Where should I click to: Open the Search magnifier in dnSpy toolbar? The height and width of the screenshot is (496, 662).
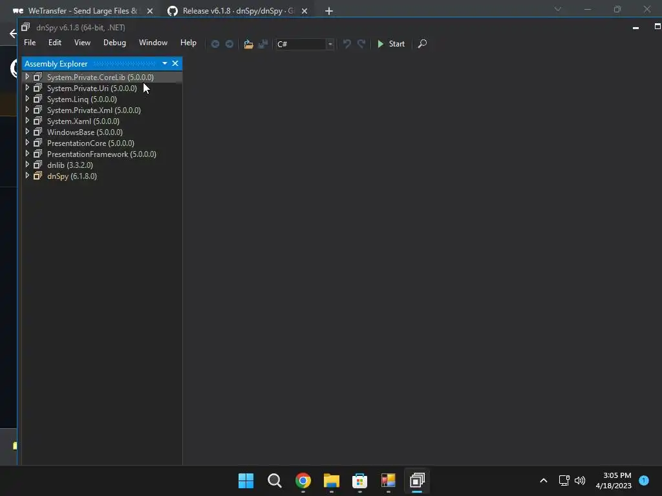(422, 44)
